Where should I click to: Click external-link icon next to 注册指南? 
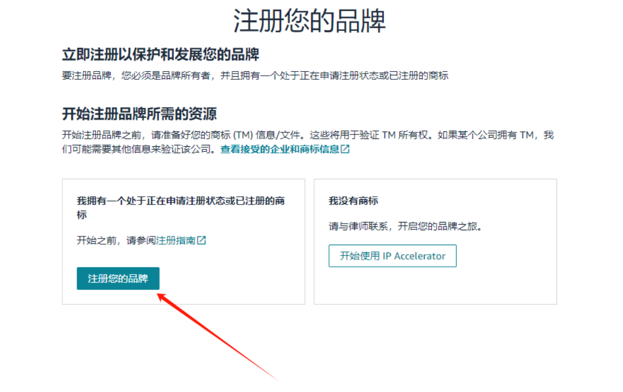point(202,241)
